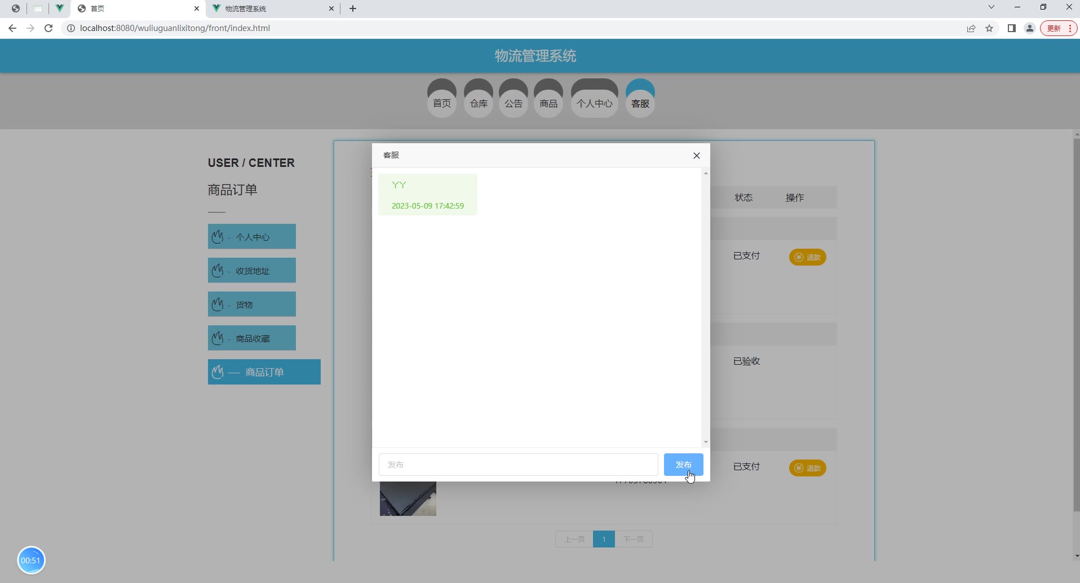Image resolution: width=1080 pixels, height=583 pixels.
Task: Close the 客服 chat dialog
Action: point(697,156)
